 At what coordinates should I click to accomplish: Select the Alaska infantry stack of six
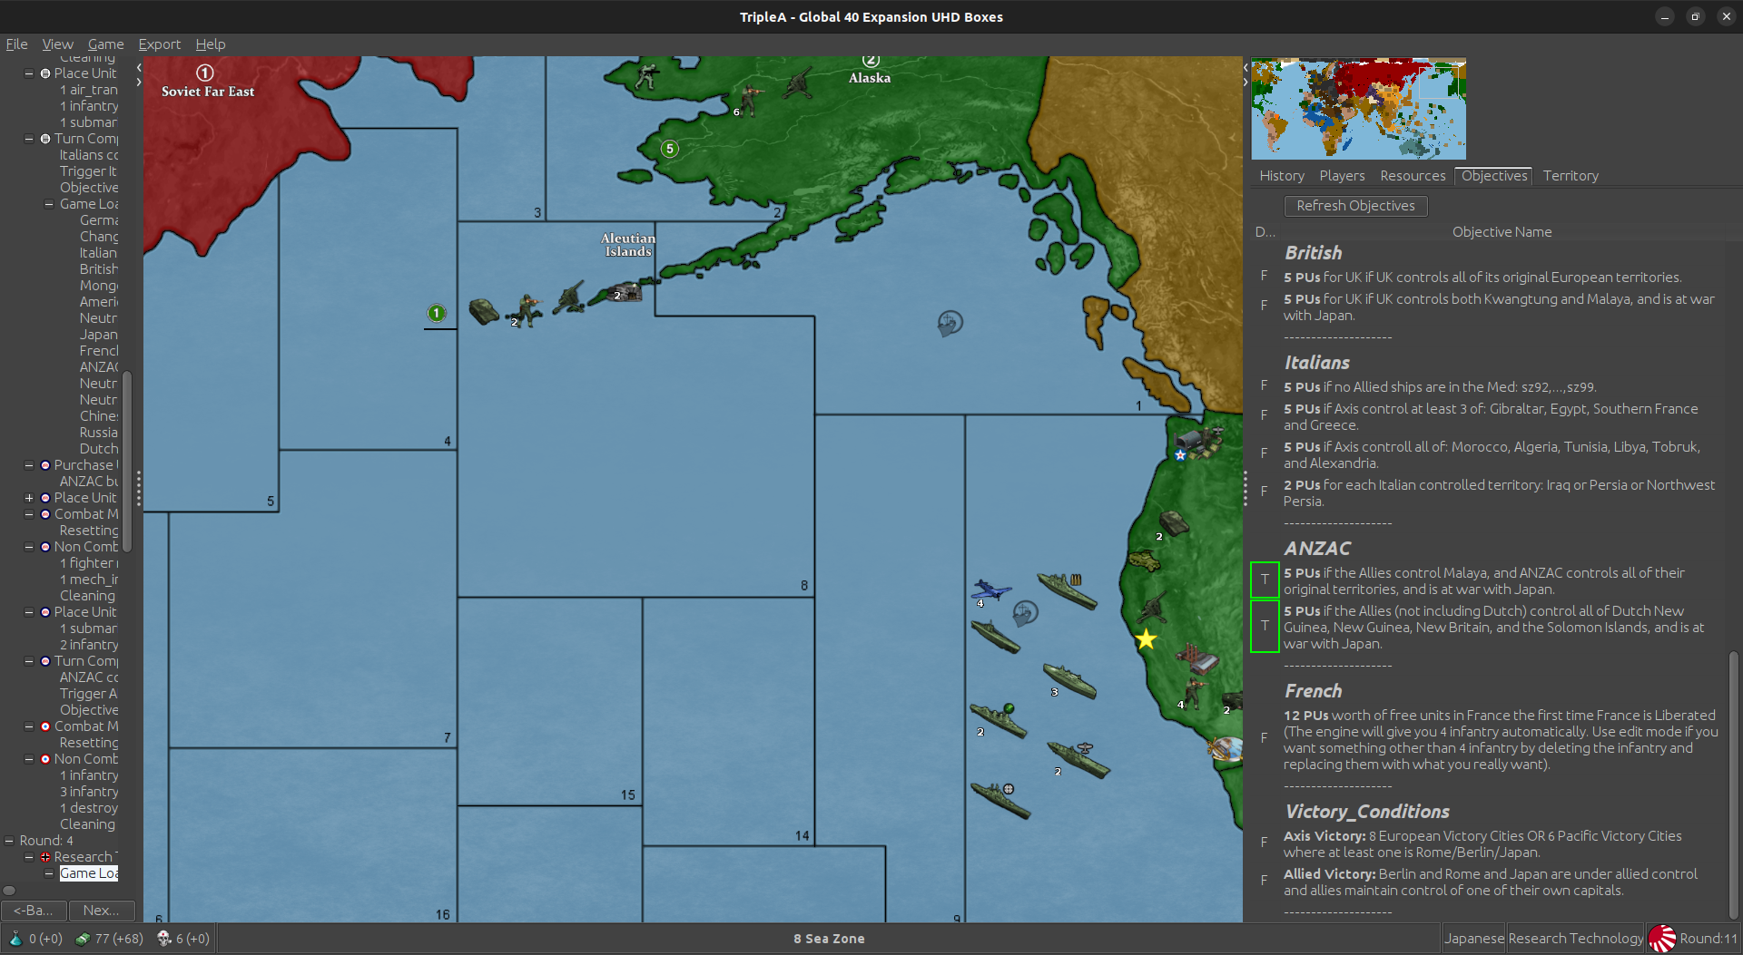pos(748,99)
